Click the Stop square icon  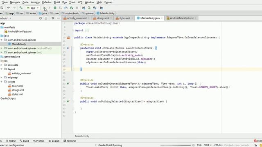pyautogui.click(x=77, y=8)
